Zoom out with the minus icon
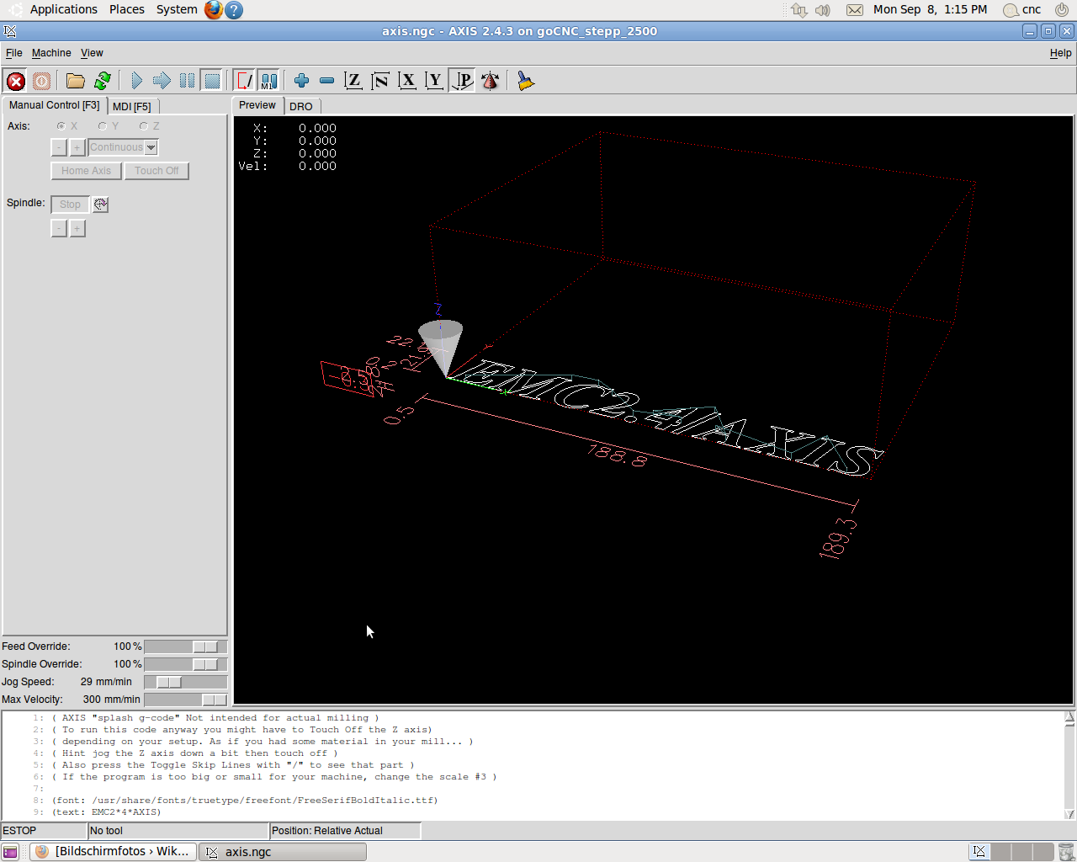This screenshot has width=1077, height=862. tap(326, 81)
